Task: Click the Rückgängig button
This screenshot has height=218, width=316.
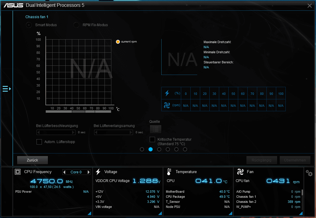Action: click(x=262, y=160)
